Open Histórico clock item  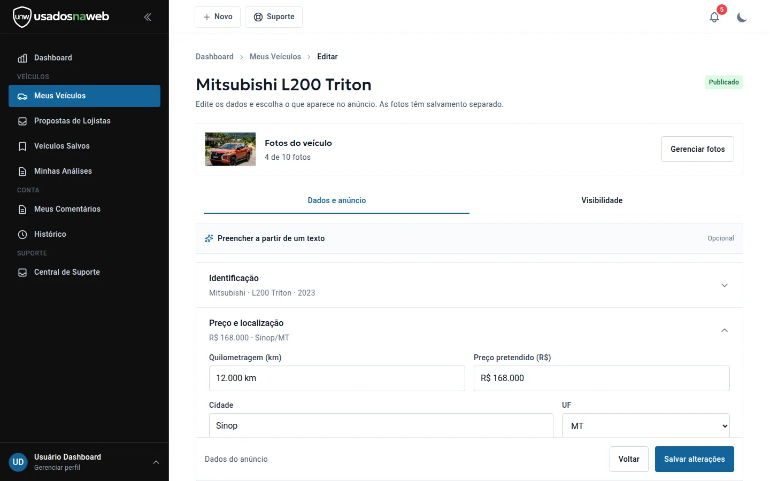84,234
